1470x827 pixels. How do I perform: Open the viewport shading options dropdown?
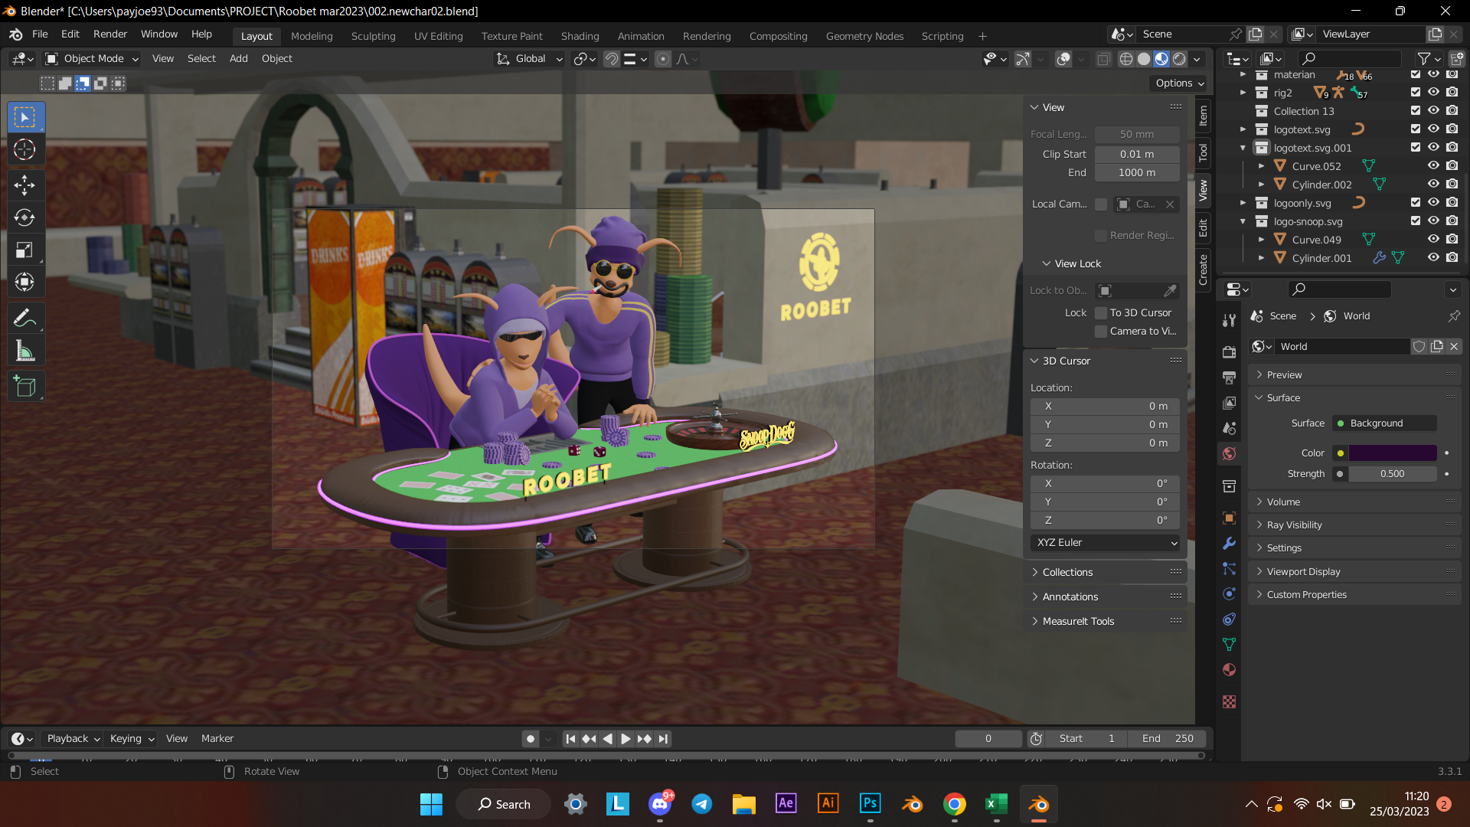pyautogui.click(x=1197, y=59)
